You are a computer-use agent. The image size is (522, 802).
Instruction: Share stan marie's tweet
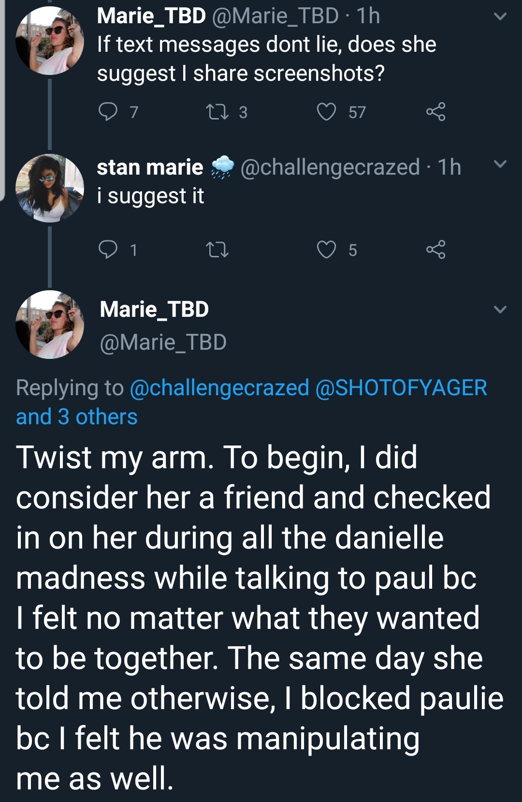tap(435, 250)
